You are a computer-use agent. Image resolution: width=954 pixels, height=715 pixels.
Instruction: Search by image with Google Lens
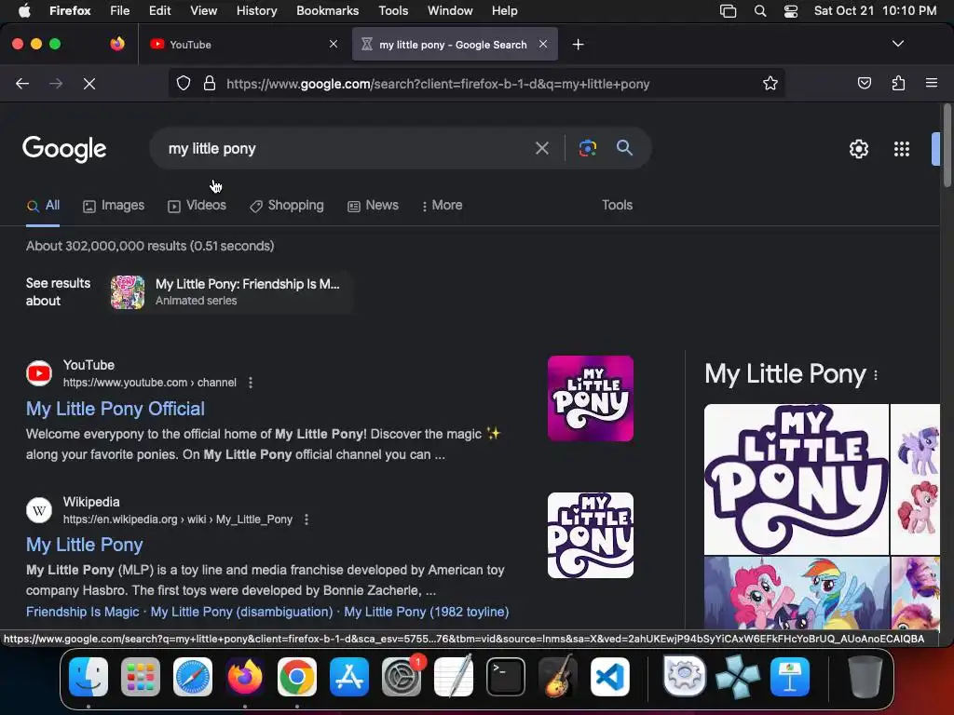coord(588,148)
